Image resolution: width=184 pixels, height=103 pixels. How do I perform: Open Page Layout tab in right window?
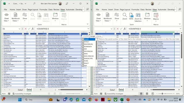[x=125, y=9]
